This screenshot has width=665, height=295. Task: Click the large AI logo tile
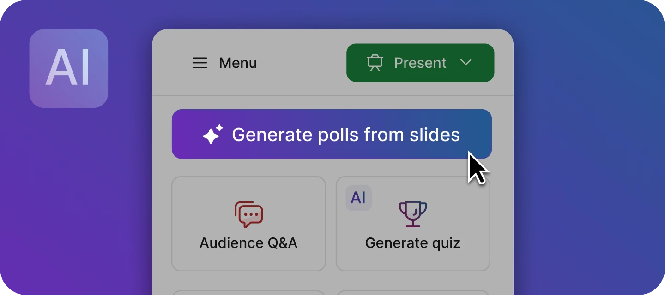coord(69,69)
